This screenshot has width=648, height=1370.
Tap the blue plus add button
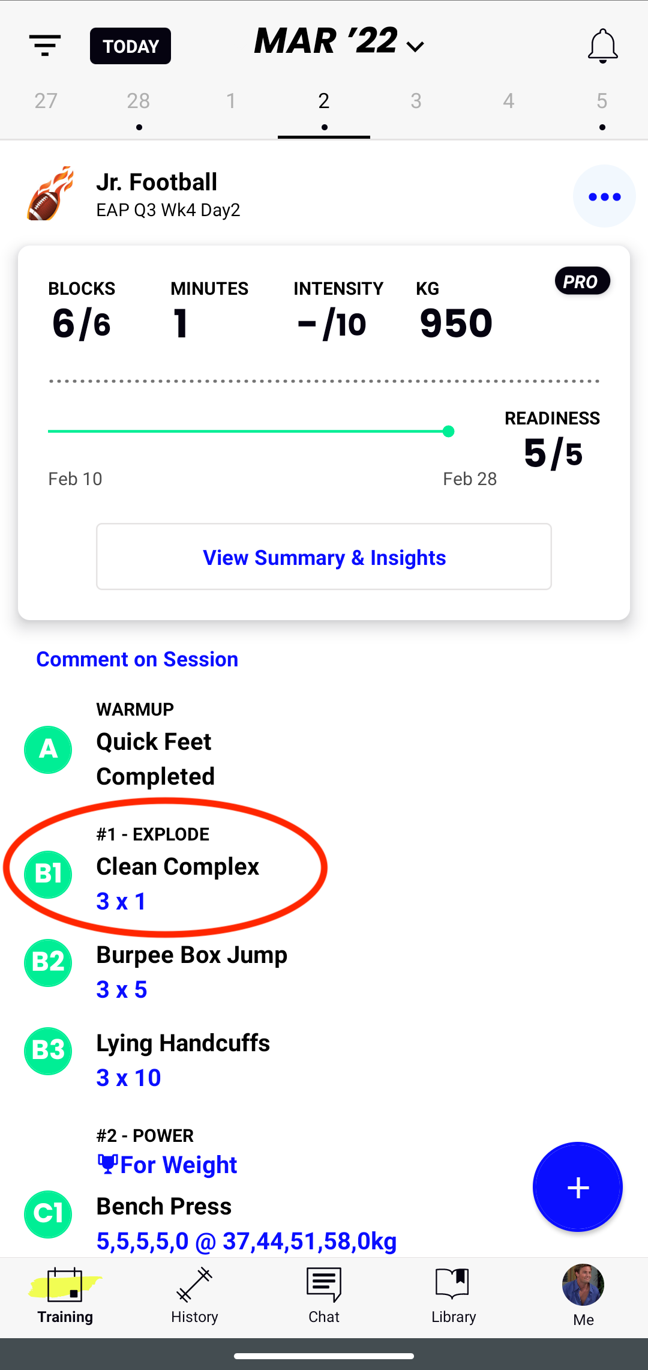[578, 1187]
